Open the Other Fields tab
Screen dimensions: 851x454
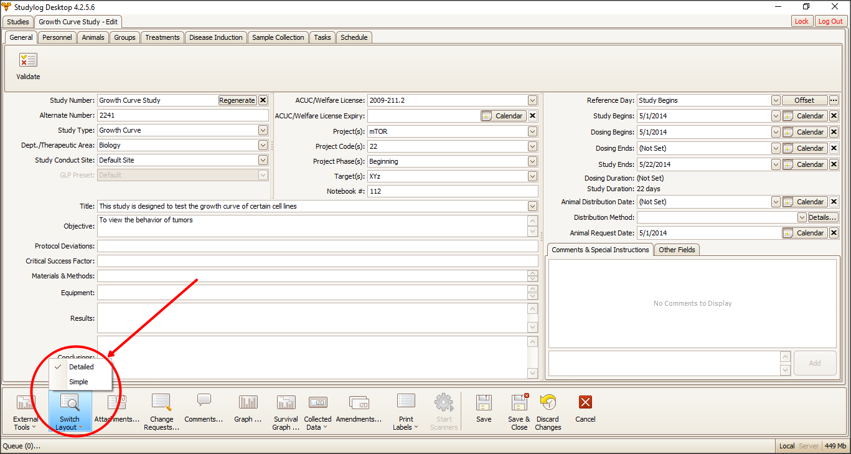[x=677, y=250]
